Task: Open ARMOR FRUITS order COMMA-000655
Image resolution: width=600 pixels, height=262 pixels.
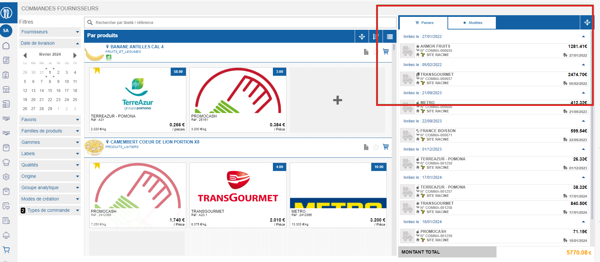Action: pyautogui.click(x=494, y=51)
